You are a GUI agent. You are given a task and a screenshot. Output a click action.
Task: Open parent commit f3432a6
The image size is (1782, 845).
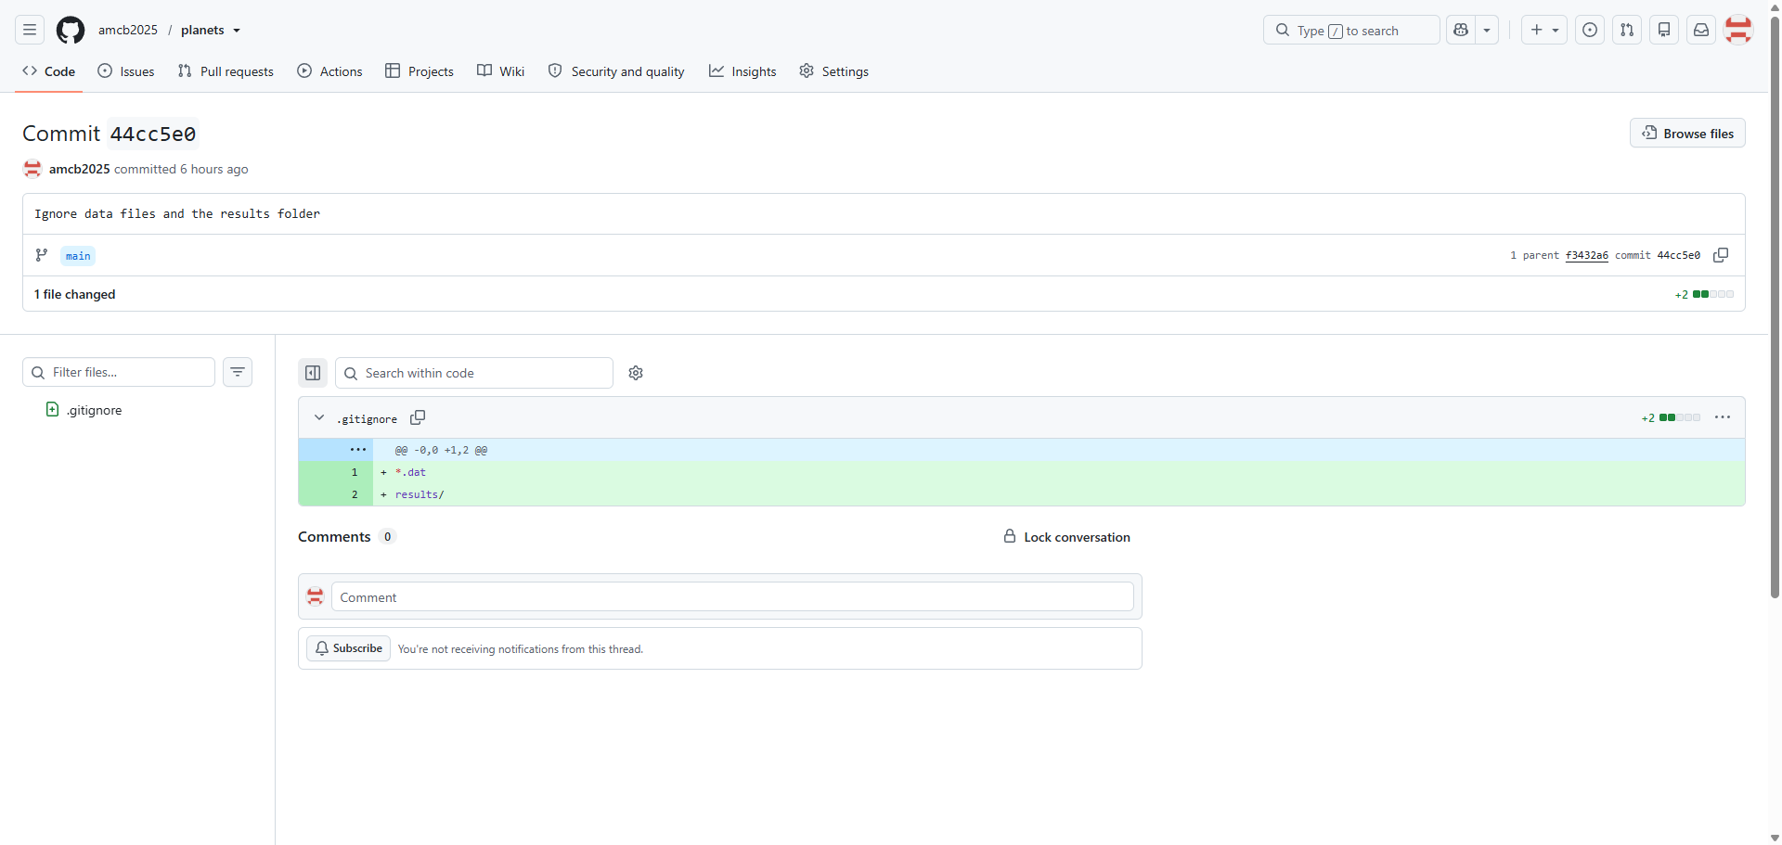1587,255
